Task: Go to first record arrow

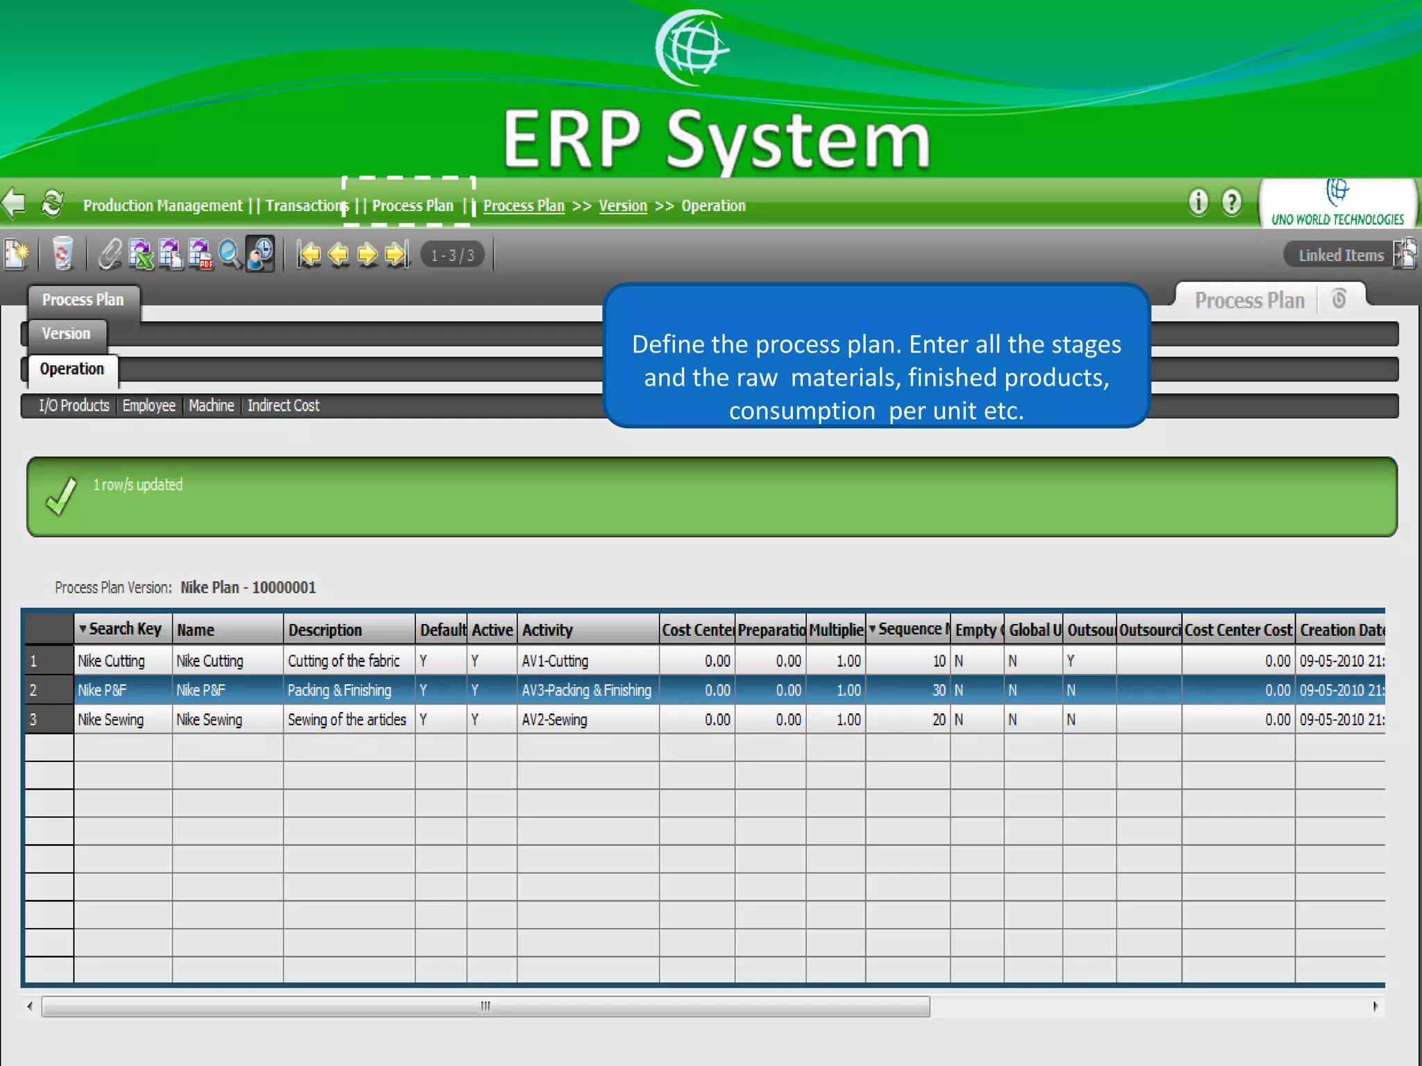Action: coord(309,254)
